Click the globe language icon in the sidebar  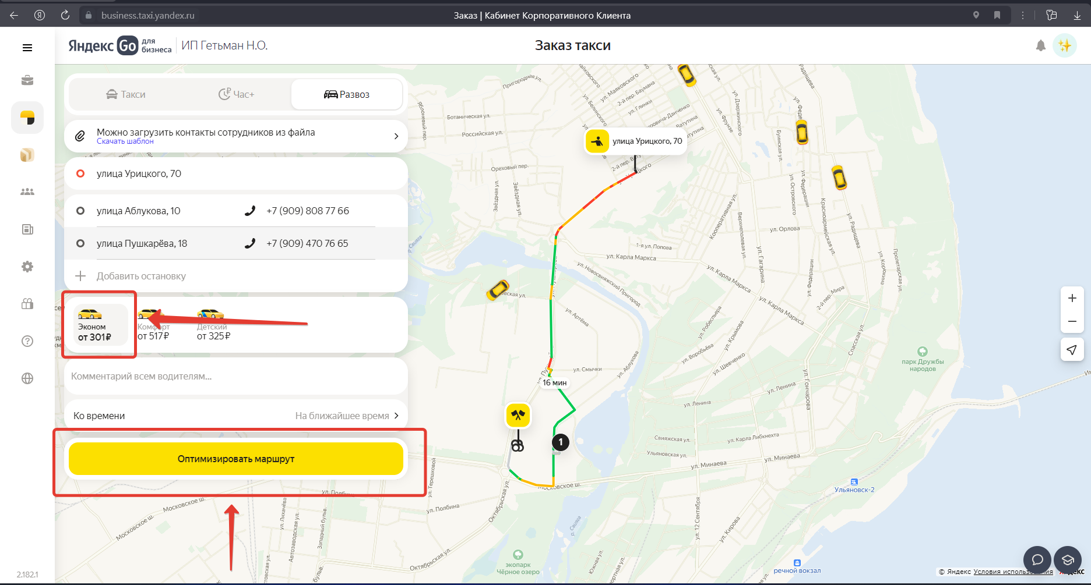27,378
